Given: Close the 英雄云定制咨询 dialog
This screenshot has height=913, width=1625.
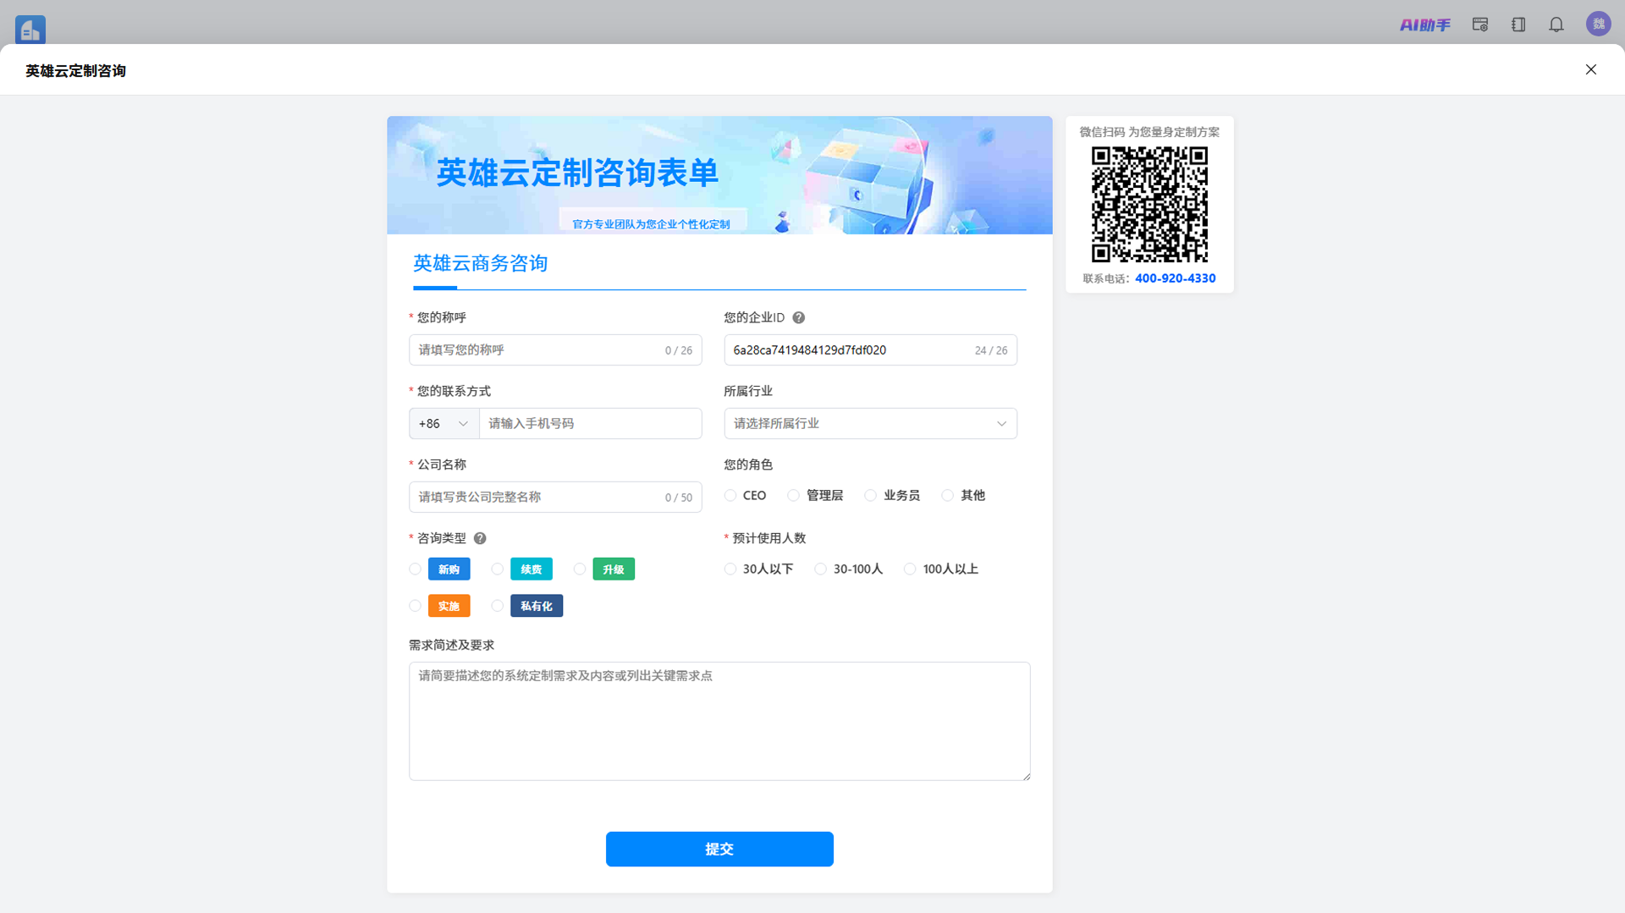Looking at the screenshot, I should coord(1591,69).
